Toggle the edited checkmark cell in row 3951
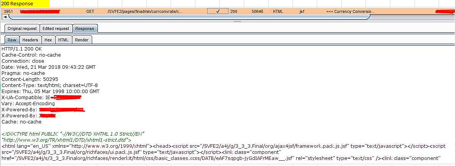Image resolution: width=455 pixels, height=166 pixels. [x=218, y=11]
